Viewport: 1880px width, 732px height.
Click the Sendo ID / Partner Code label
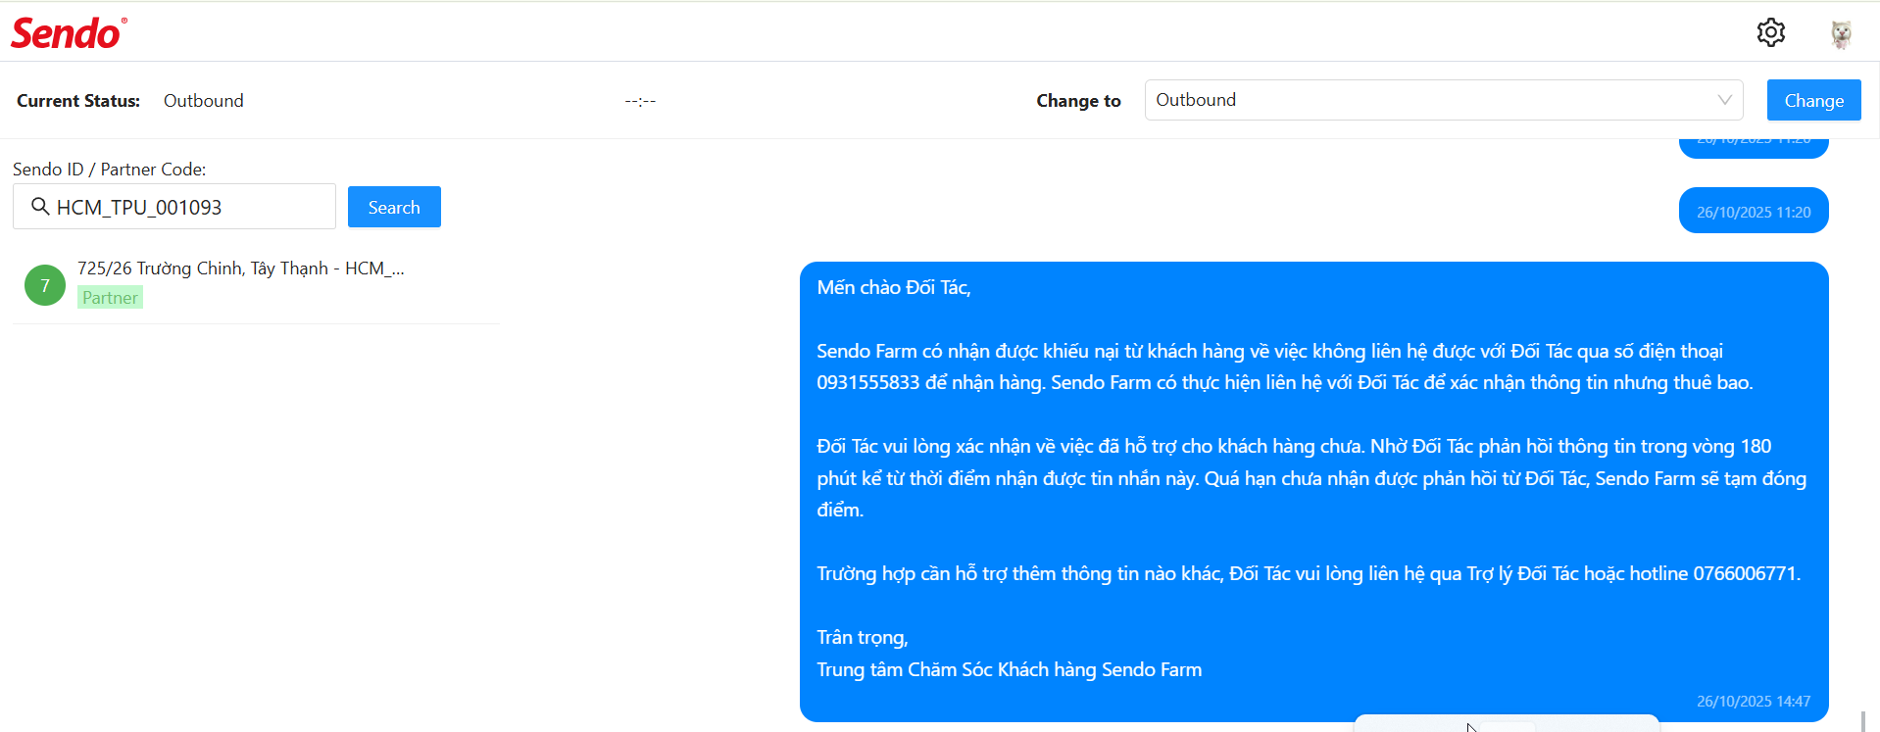110,170
